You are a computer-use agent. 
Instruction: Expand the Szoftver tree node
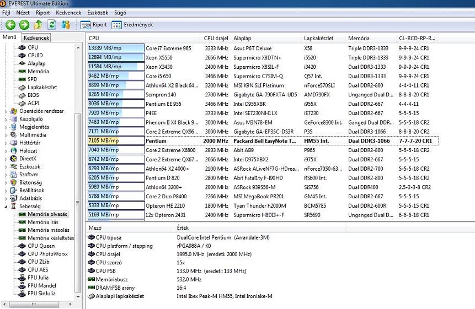click(6, 175)
